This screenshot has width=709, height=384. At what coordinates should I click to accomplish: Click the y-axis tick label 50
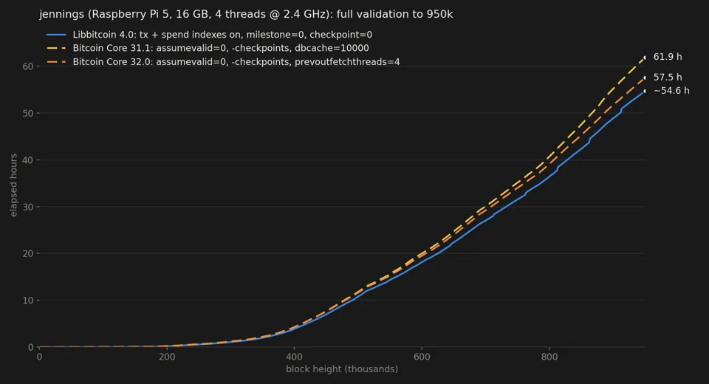[x=28, y=114]
